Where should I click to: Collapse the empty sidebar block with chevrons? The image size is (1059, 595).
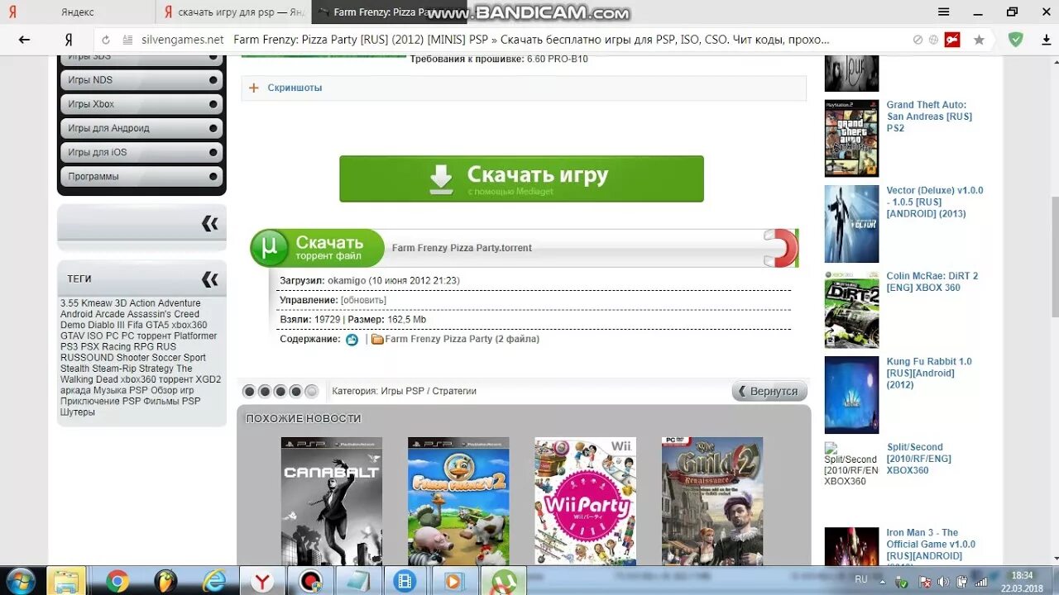(210, 223)
